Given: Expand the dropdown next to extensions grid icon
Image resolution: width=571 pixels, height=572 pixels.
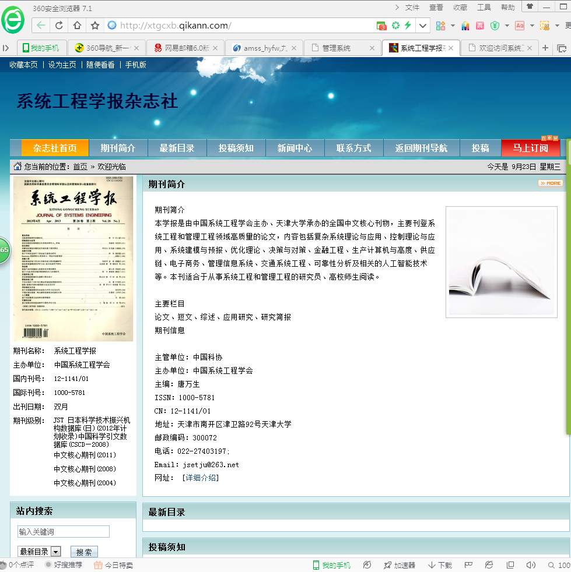Looking at the screenshot, I should click(453, 26).
